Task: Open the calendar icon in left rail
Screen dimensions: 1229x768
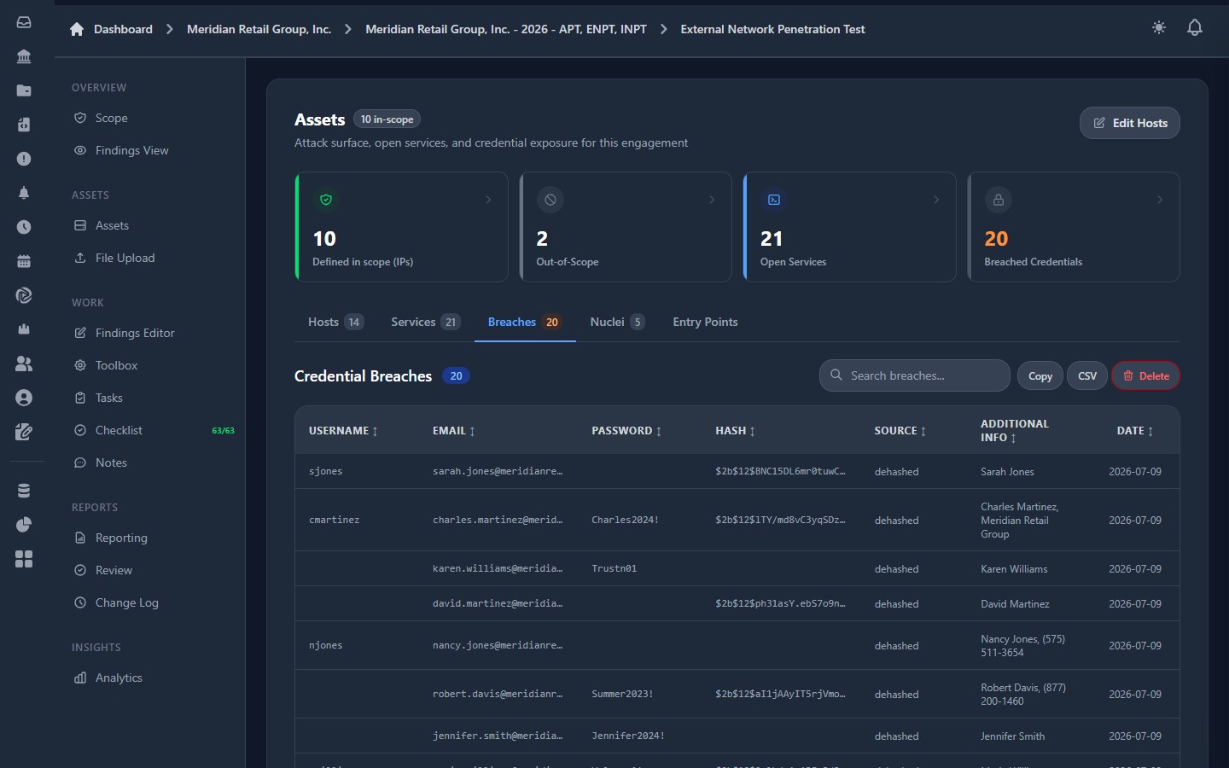Action: point(24,261)
